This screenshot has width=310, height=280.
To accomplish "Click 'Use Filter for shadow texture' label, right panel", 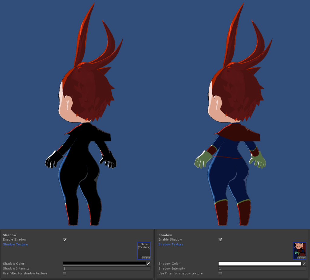I will tap(181, 273).
